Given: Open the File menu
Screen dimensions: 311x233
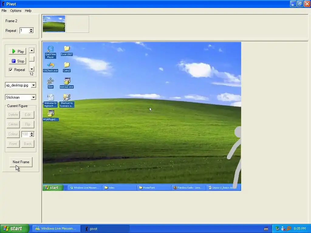Looking at the screenshot, I should [x=4, y=11].
